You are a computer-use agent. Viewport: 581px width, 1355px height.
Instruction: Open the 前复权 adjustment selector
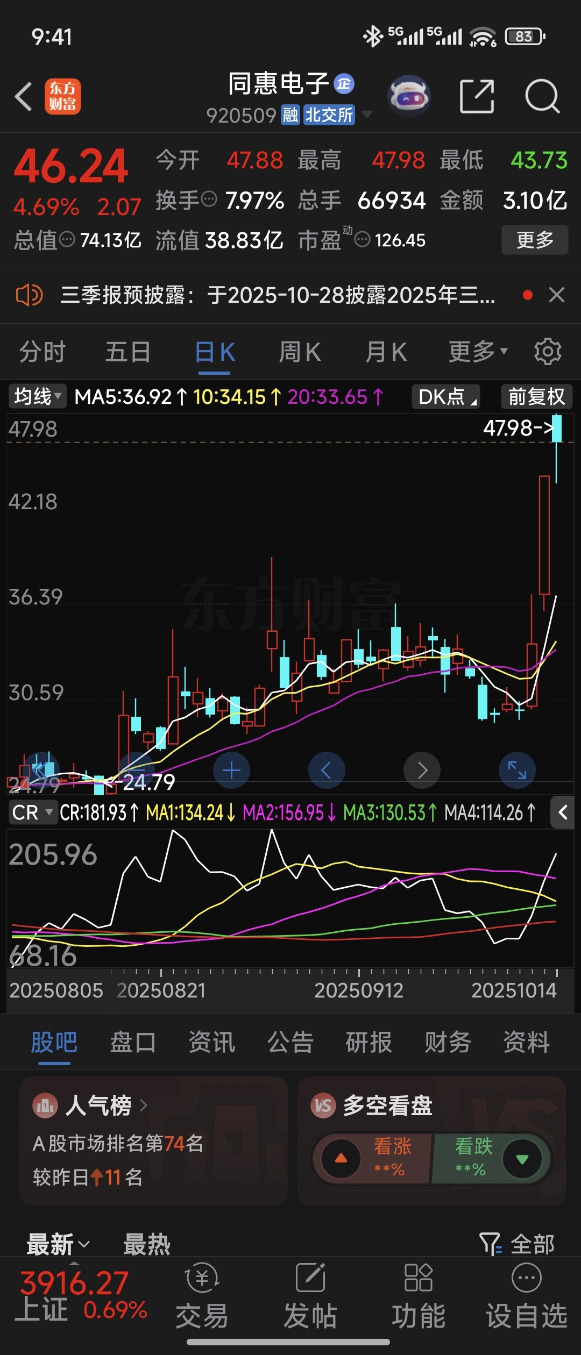536,397
